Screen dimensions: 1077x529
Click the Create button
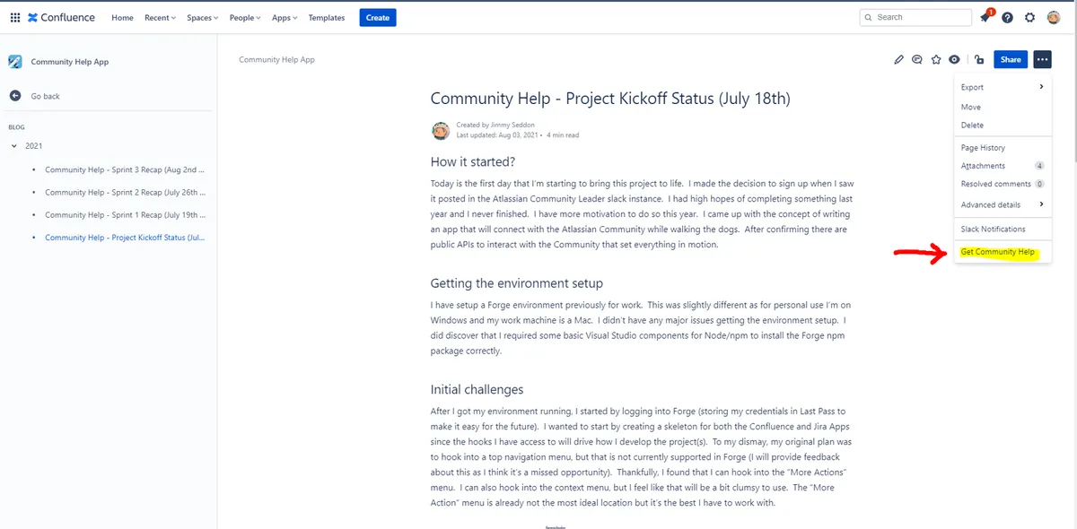click(378, 18)
